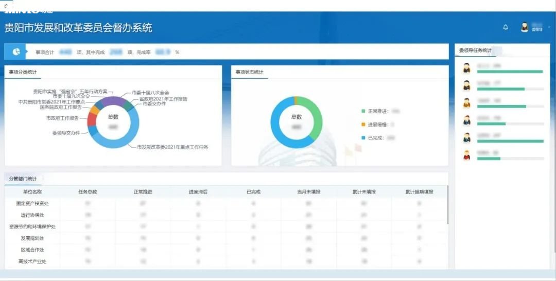
Task: Click the 任务总数 column header
Action: coord(88,191)
